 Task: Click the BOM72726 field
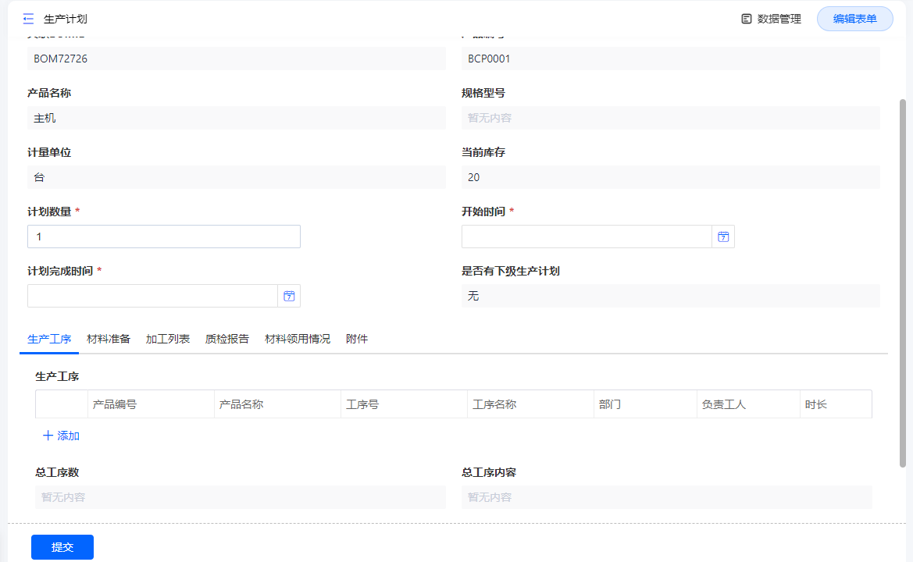point(237,59)
